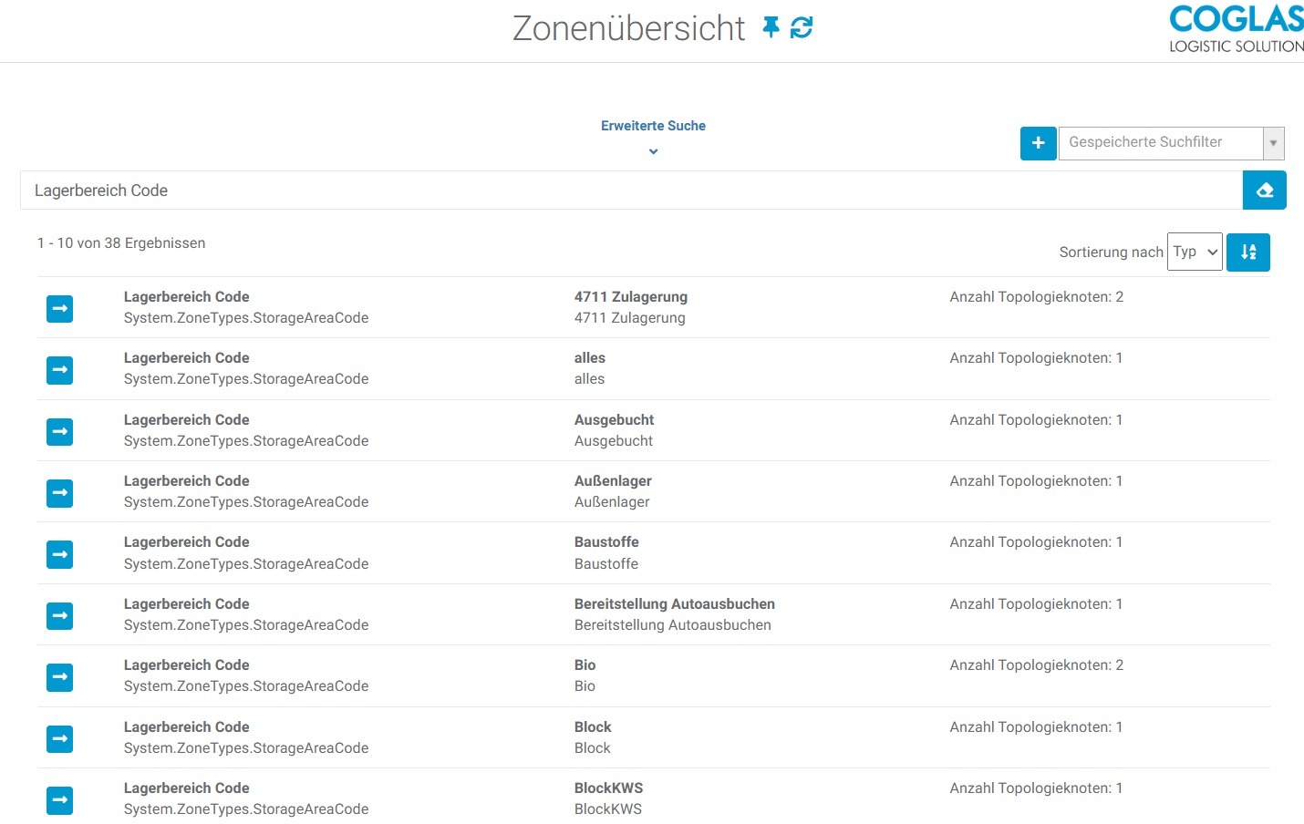Open Bereitstellung Autoausbuchen zone with its arrow icon
The width and height of the screenshot is (1304, 824).
pos(60,615)
